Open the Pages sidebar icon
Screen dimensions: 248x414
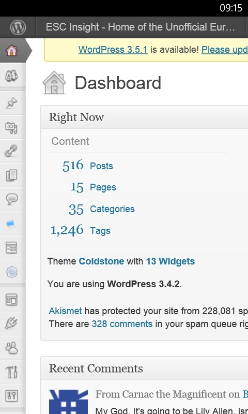(x=12, y=175)
